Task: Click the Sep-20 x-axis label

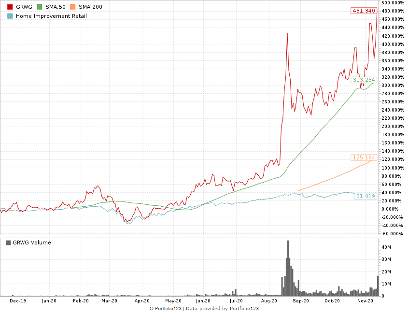Action: tap(301, 301)
